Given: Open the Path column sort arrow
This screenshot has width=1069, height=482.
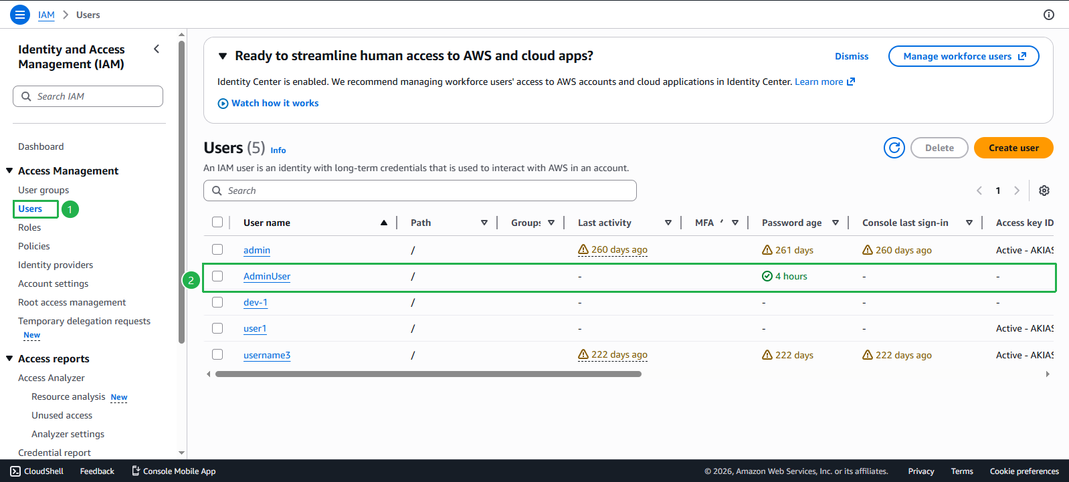Looking at the screenshot, I should tap(484, 223).
